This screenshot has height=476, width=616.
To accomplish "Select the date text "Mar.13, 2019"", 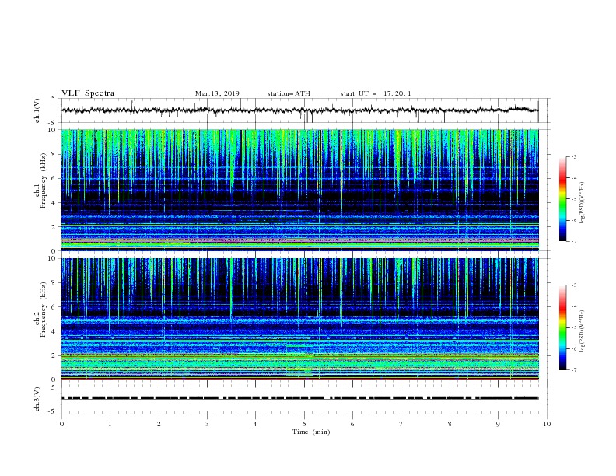I will 217,93.
